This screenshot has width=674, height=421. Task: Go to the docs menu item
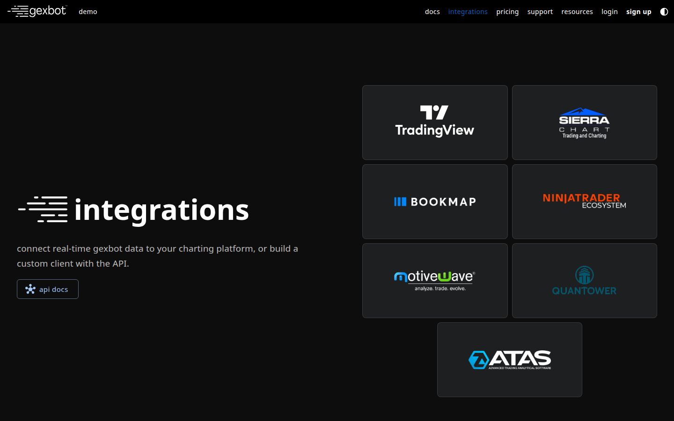click(432, 12)
